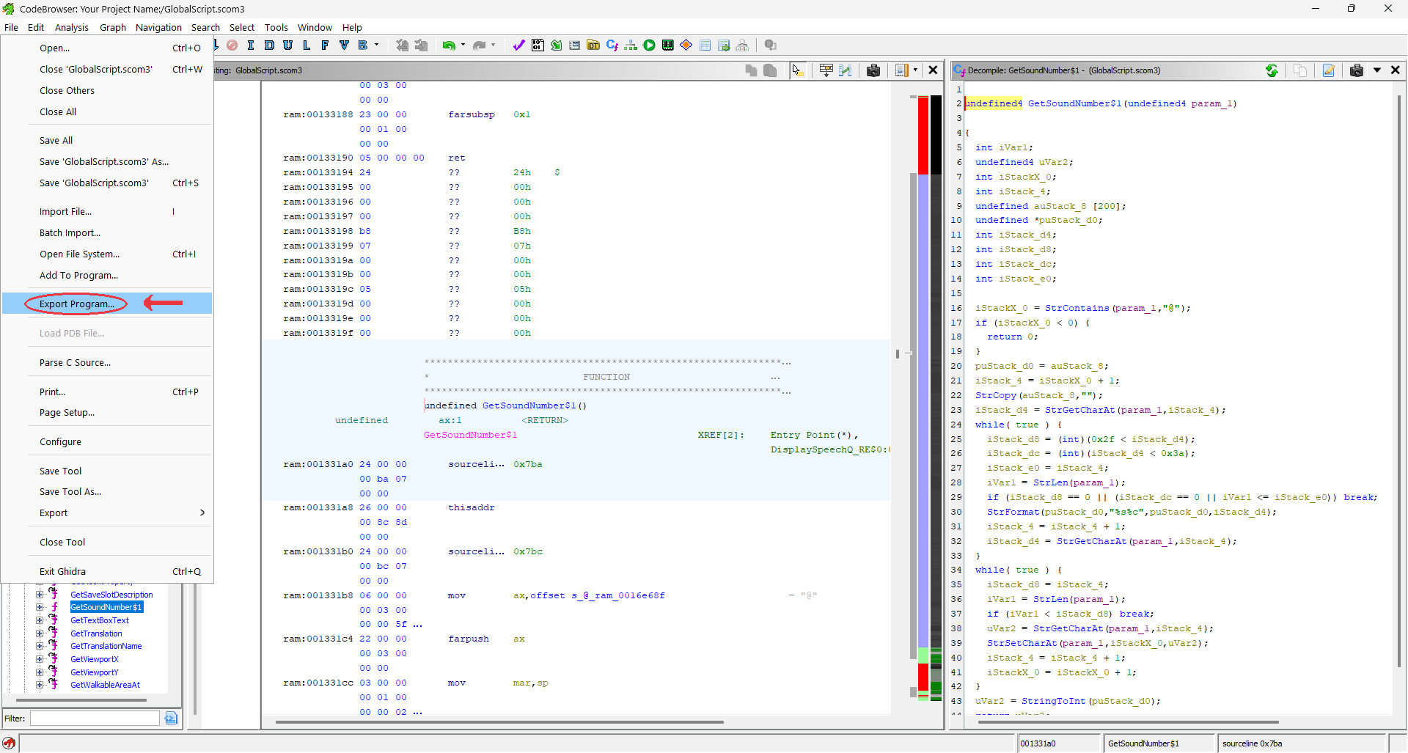Open the Listing field editor dropdown arrow
Viewport: 1408px width, 753px height.
(x=915, y=70)
